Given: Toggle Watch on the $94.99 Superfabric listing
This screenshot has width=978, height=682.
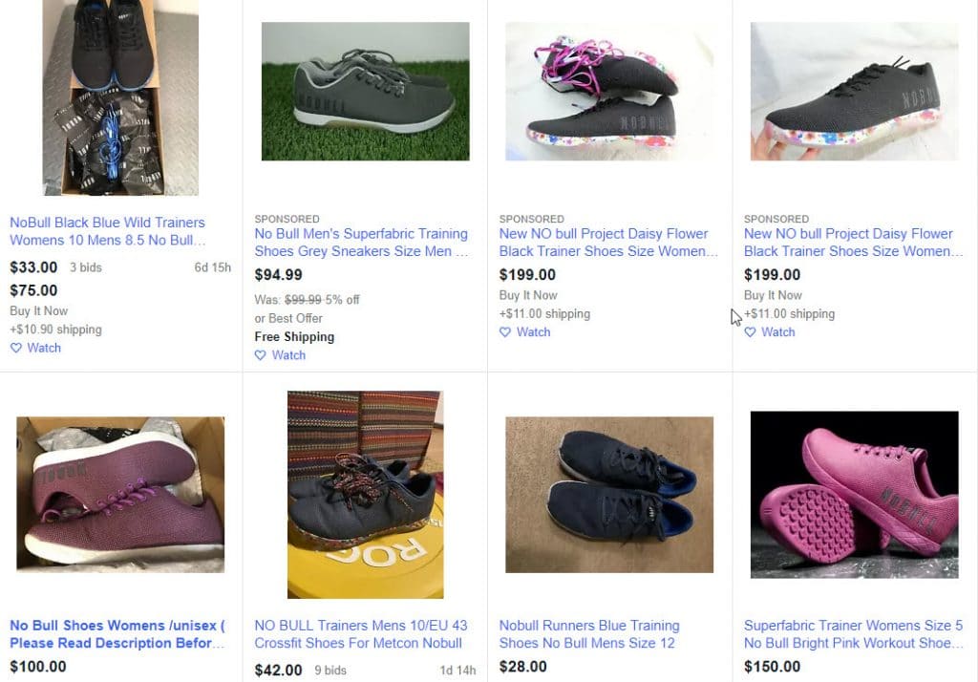Looking at the screenshot, I should 280,354.
